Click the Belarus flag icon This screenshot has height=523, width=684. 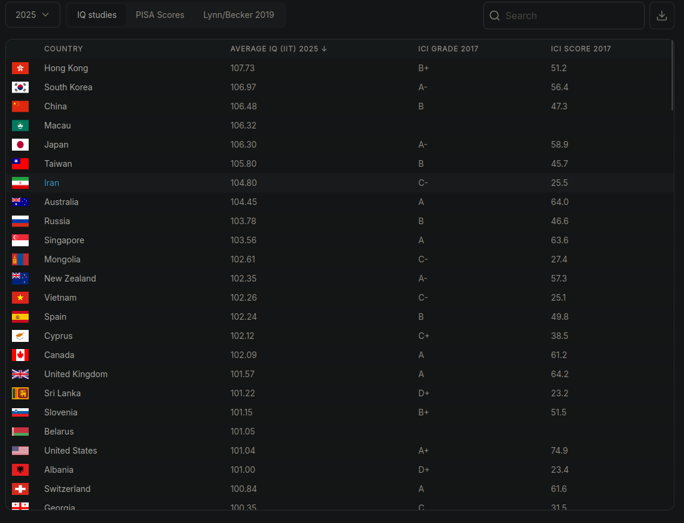click(20, 432)
